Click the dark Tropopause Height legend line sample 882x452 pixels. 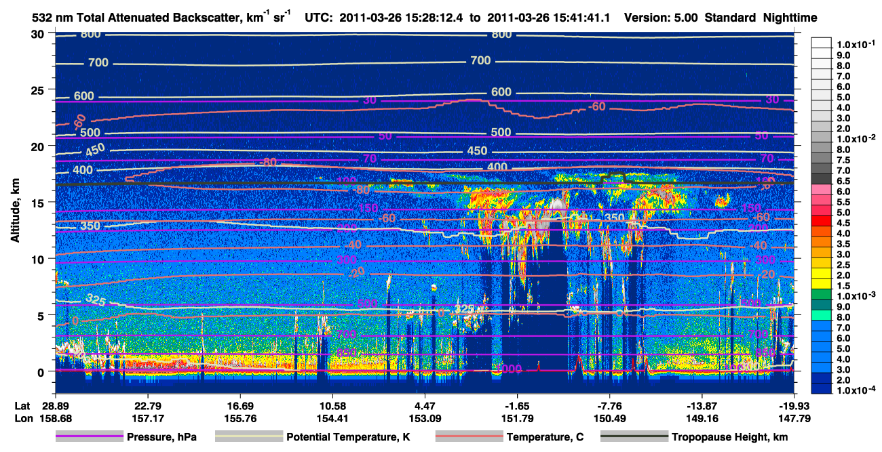coord(633,437)
